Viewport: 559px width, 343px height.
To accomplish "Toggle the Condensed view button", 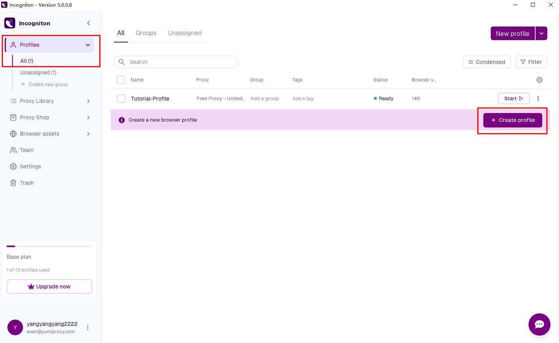I will [x=487, y=62].
